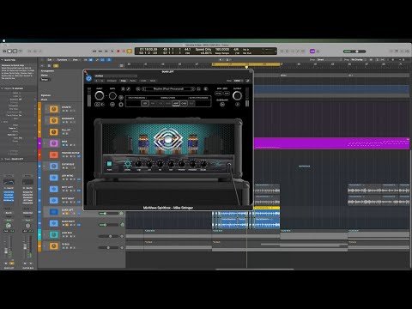The height and width of the screenshot is (309, 412).
Task: Click the purple BASS region in timeline
Action: coord(332,143)
